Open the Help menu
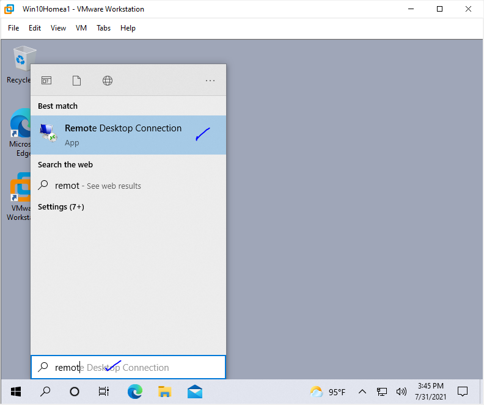 click(x=128, y=28)
